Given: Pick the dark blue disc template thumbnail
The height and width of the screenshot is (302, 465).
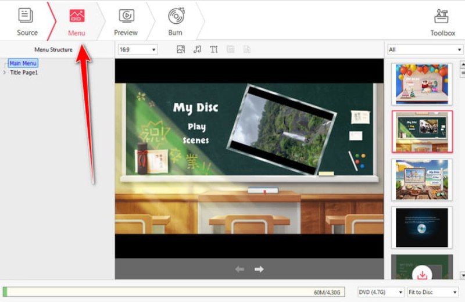Looking at the screenshot, I should click(421, 226).
